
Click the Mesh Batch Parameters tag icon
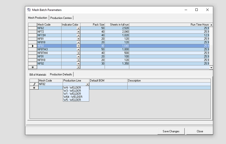[29, 10]
